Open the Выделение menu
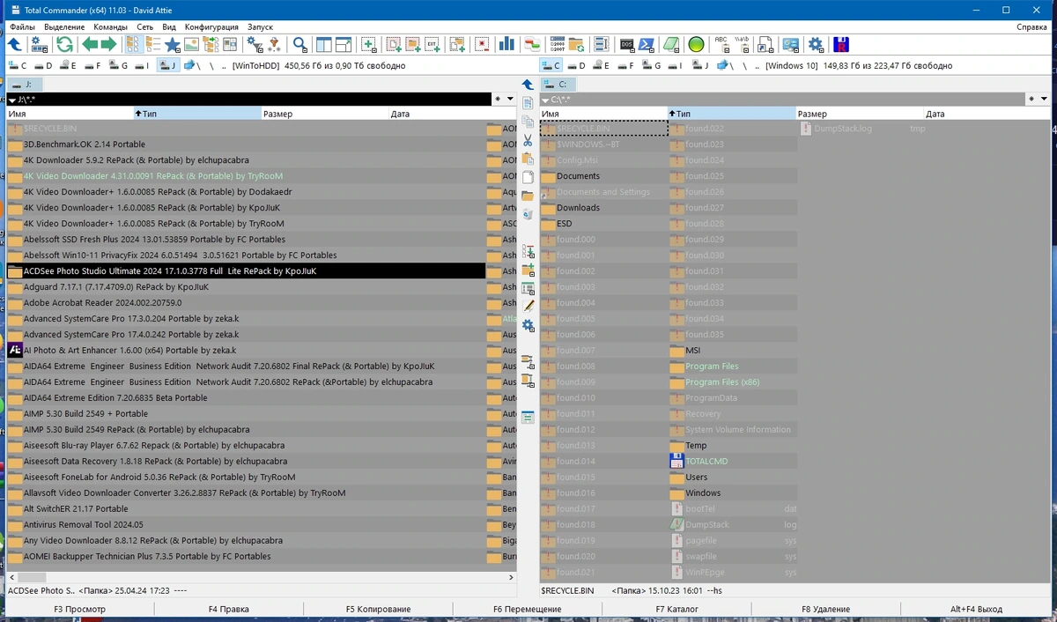 point(64,27)
